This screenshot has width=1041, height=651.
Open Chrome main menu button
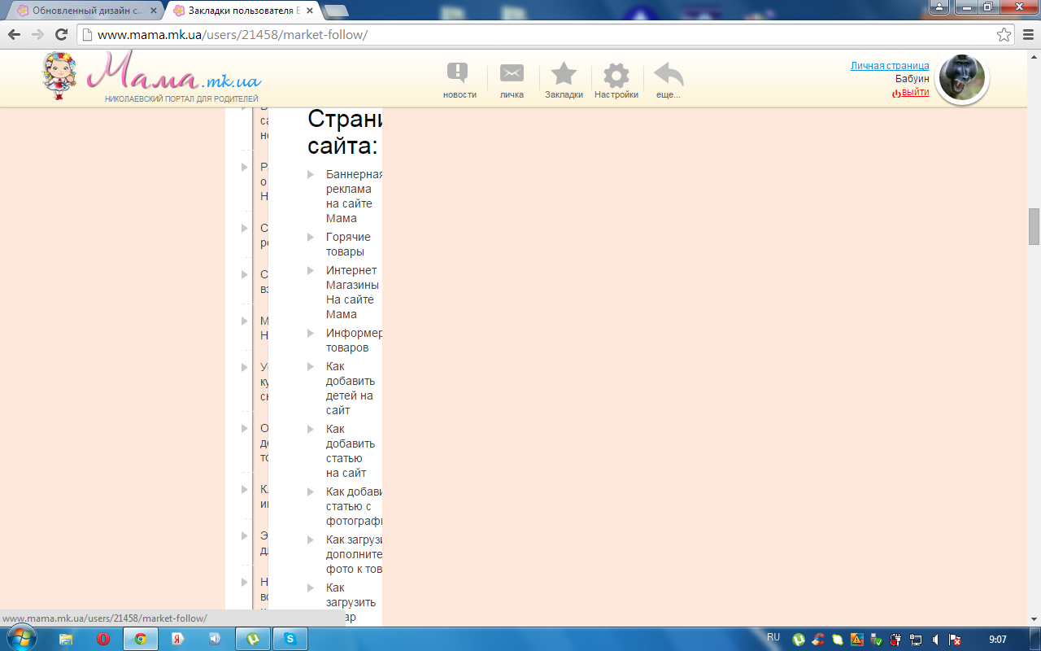(x=1027, y=34)
